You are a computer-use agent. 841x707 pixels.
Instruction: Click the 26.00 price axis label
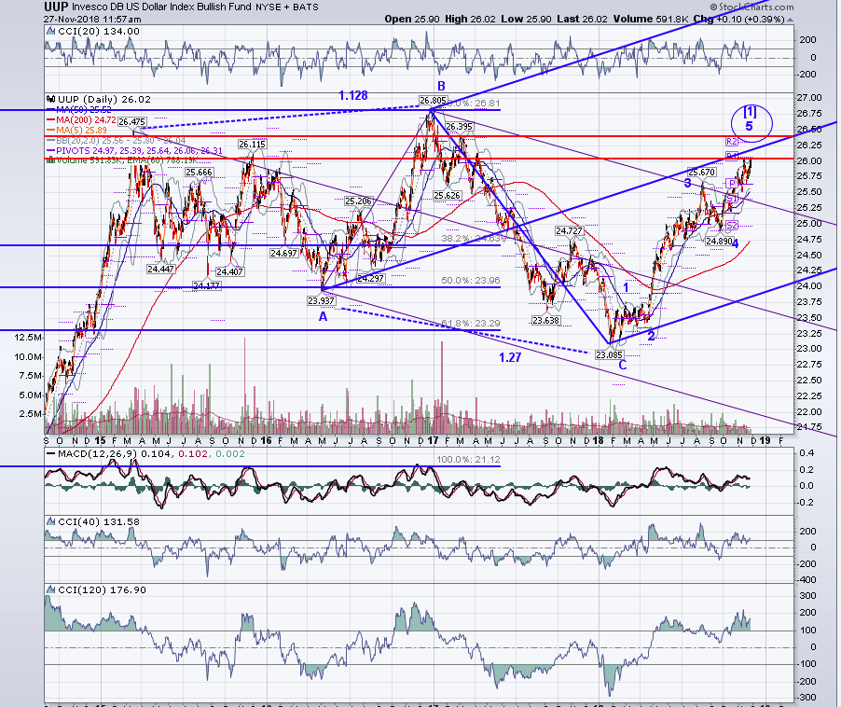[x=808, y=160]
